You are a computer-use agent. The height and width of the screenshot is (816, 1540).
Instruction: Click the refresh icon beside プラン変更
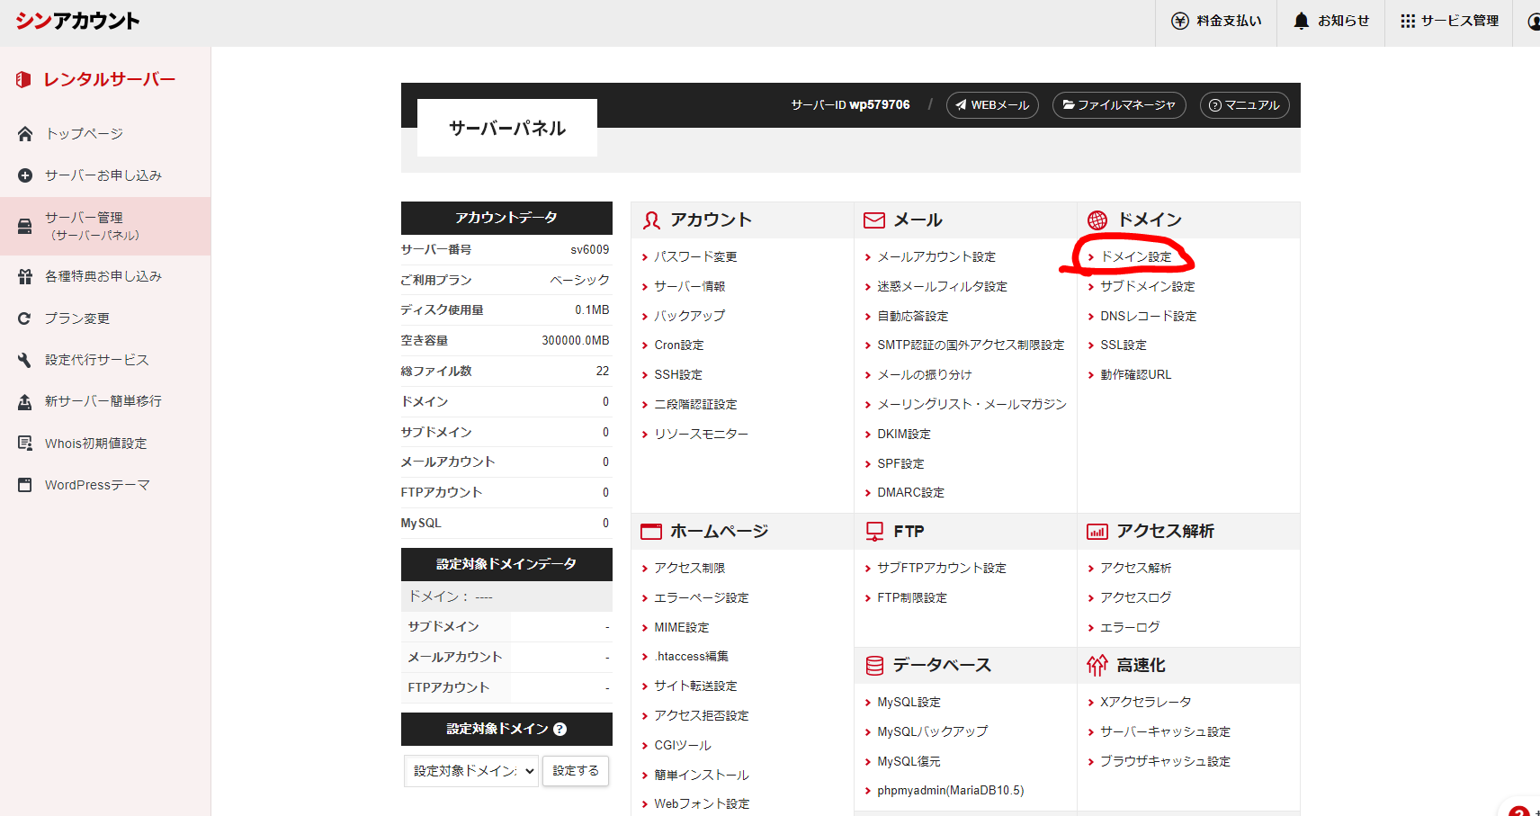tap(25, 318)
